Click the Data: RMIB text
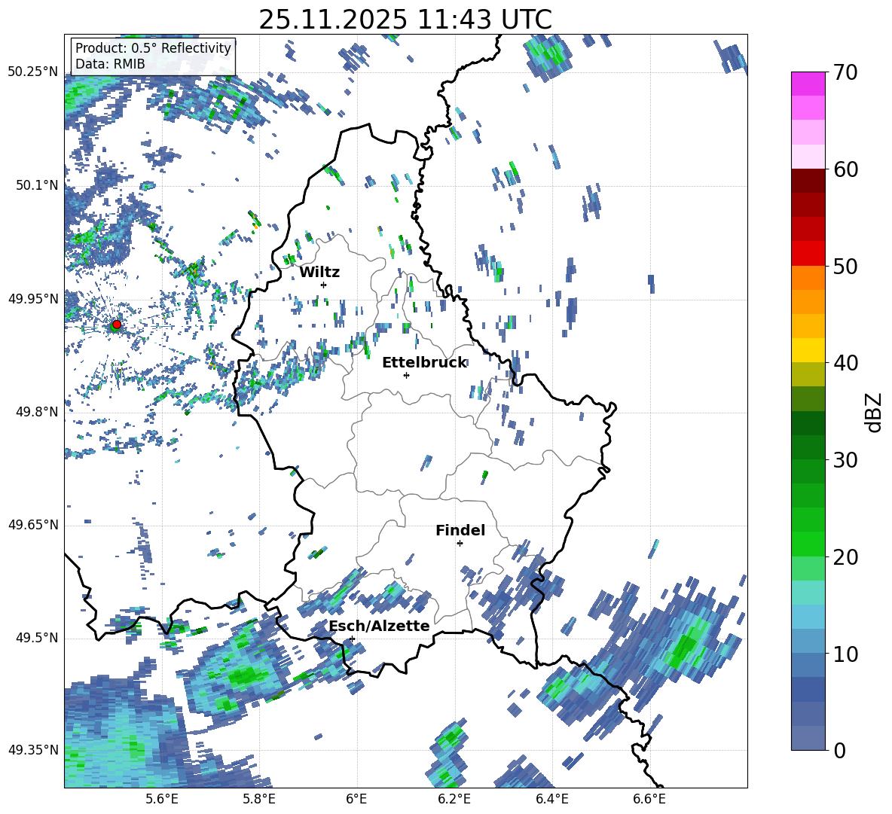This screenshot has height=814, width=892. click(x=110, y=64)
